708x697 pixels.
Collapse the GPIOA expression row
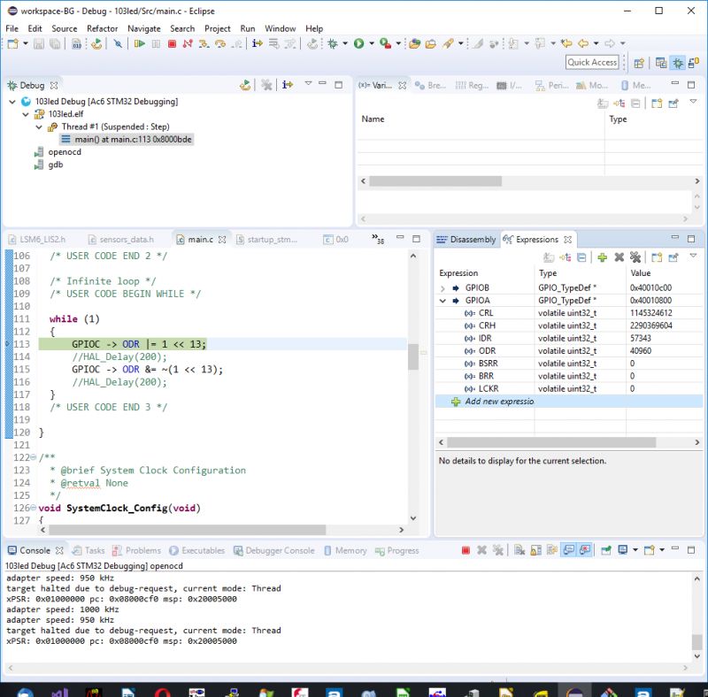point(442,301)
